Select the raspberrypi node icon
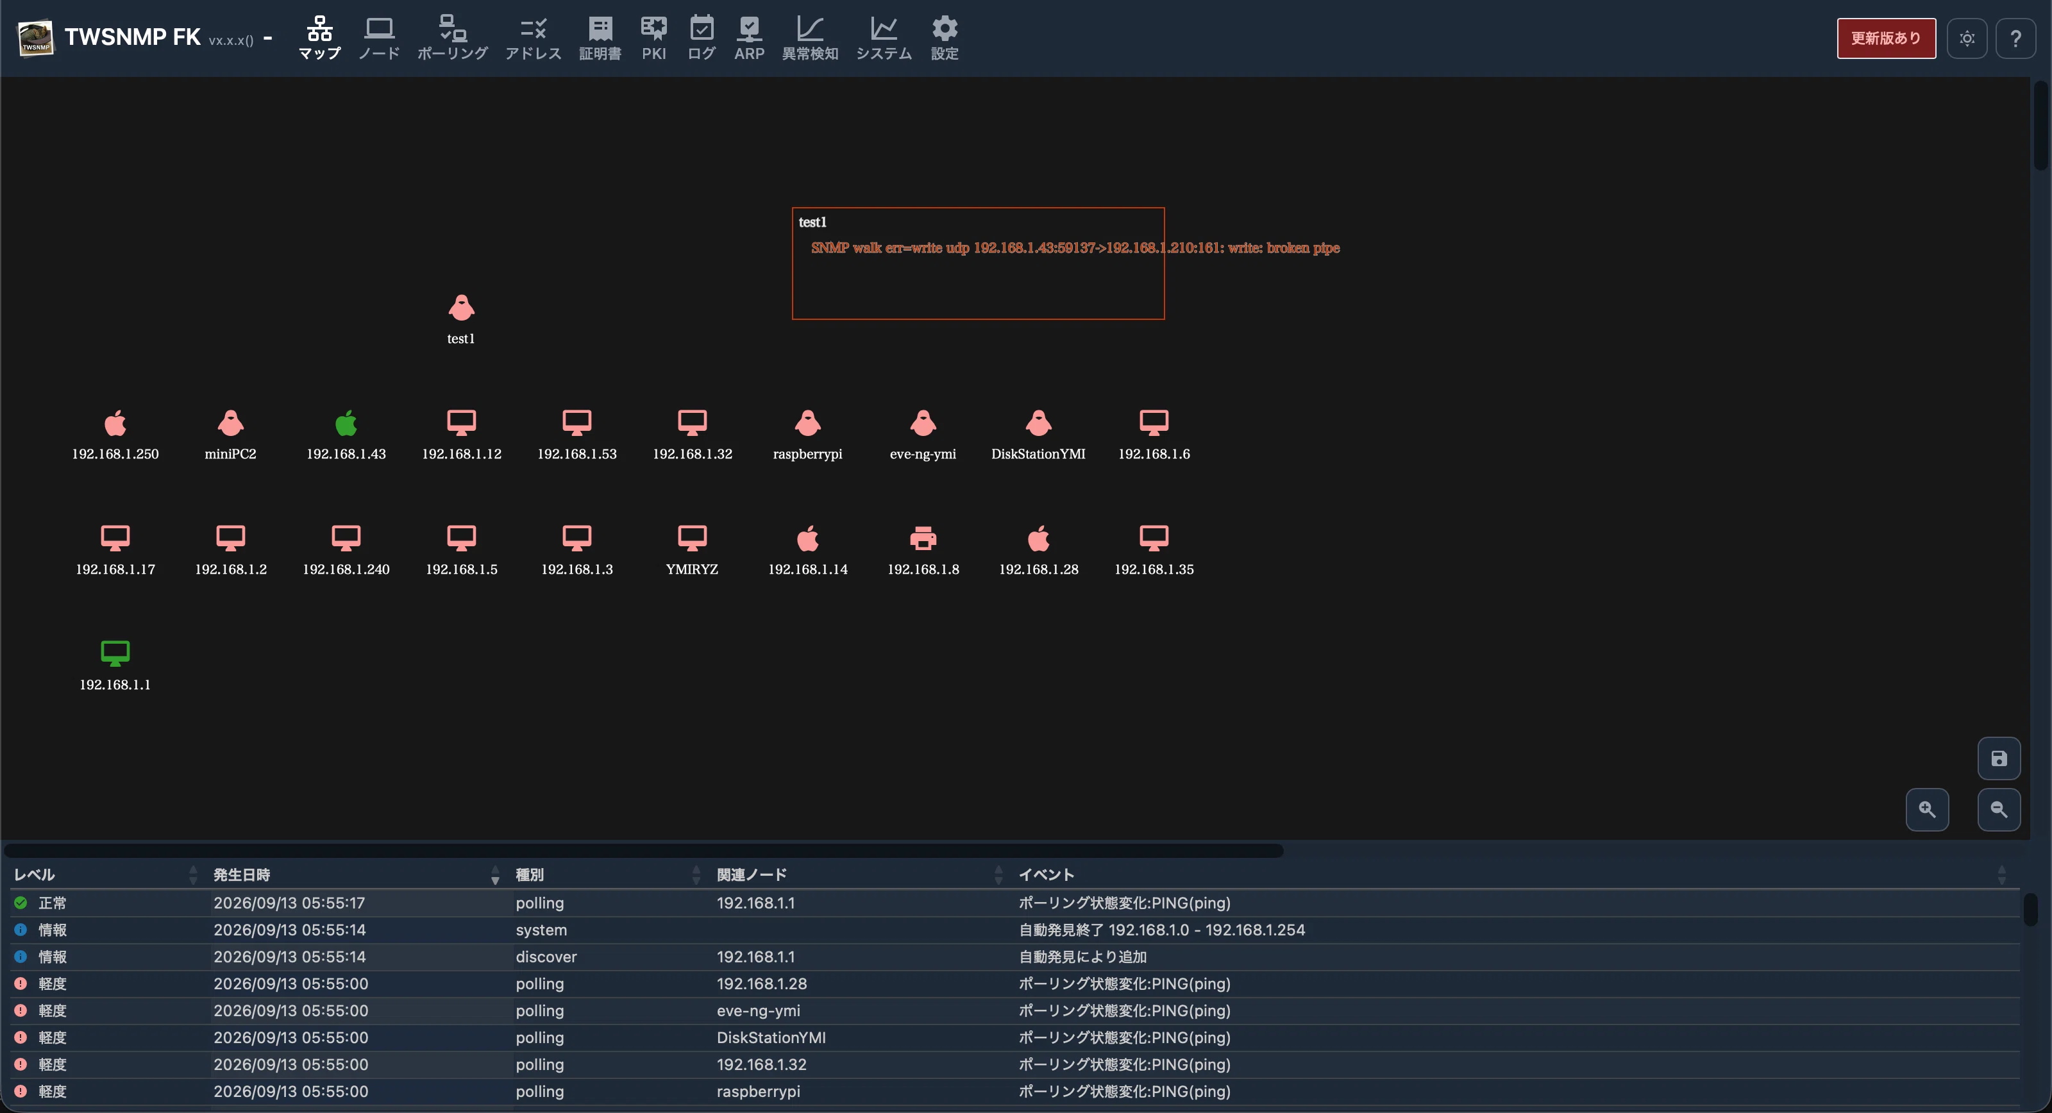This screenshot has height=1113, width=2052. click(x=808, y=423)
